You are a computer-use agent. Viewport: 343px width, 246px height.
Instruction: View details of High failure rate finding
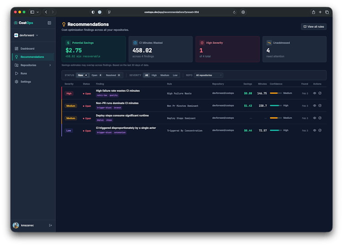pyautogui.click(x=314, y=93)
